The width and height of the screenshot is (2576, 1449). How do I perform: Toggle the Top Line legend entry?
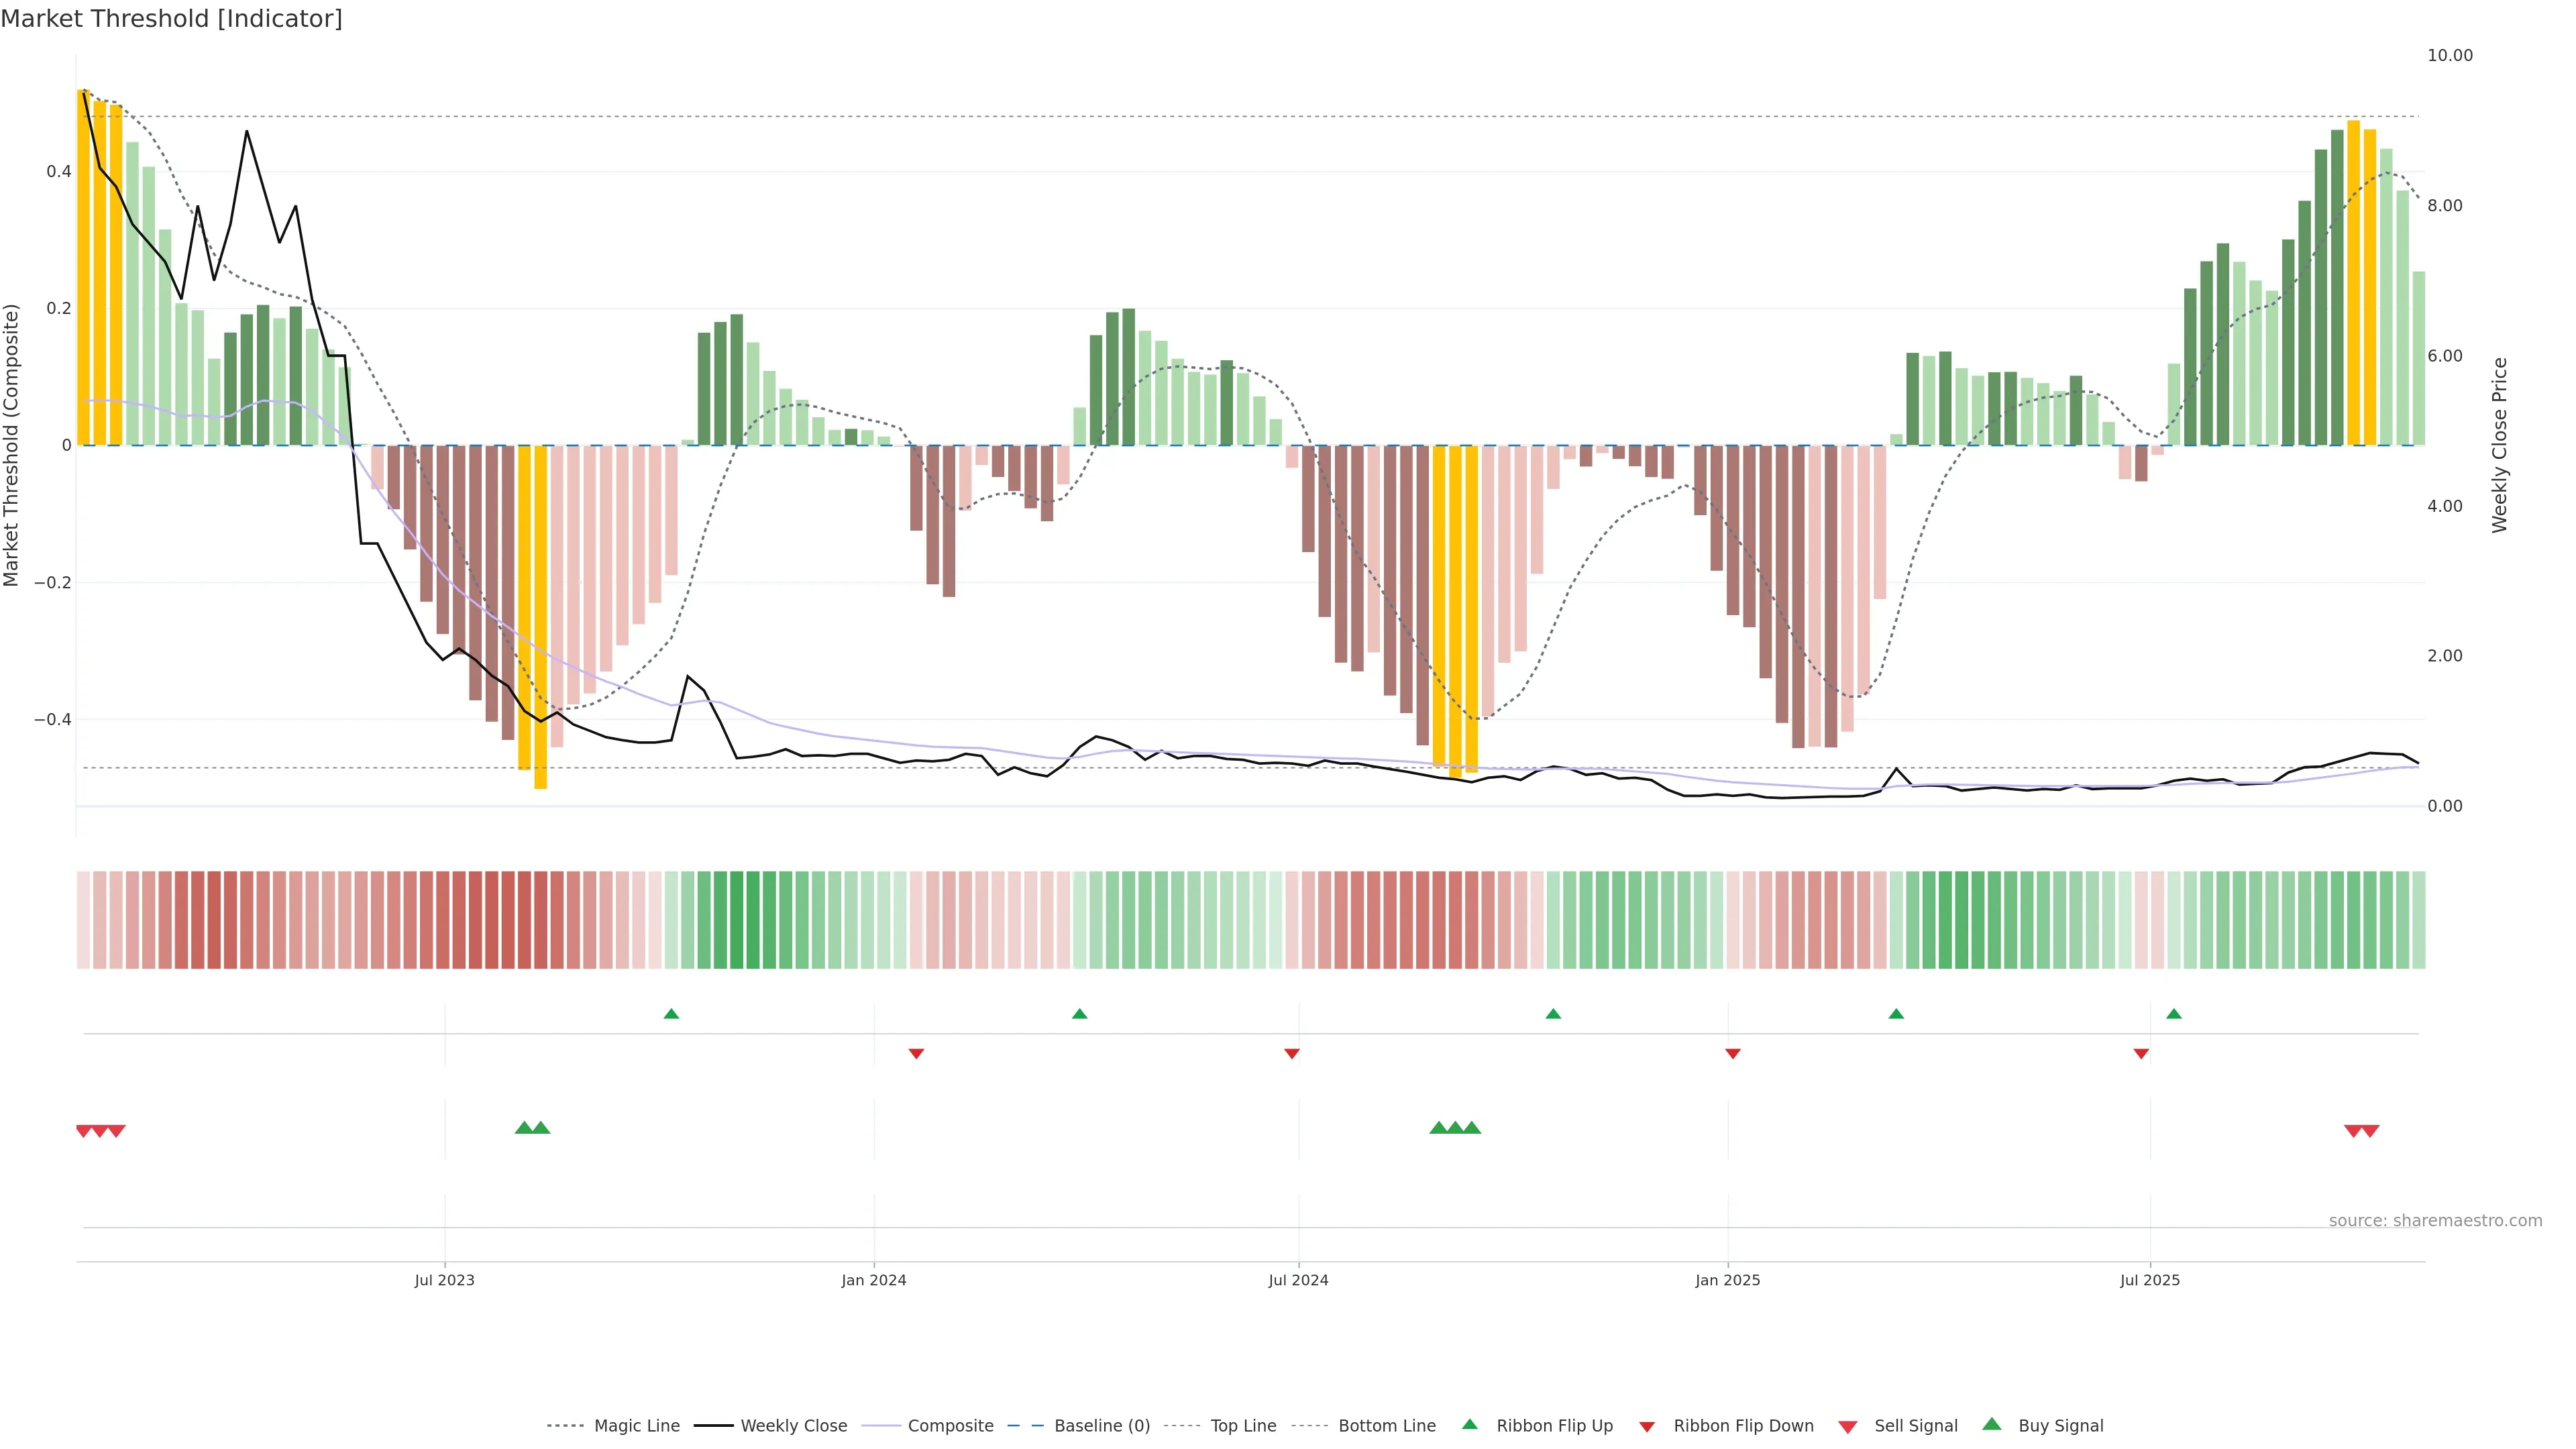[1243, 1425]
